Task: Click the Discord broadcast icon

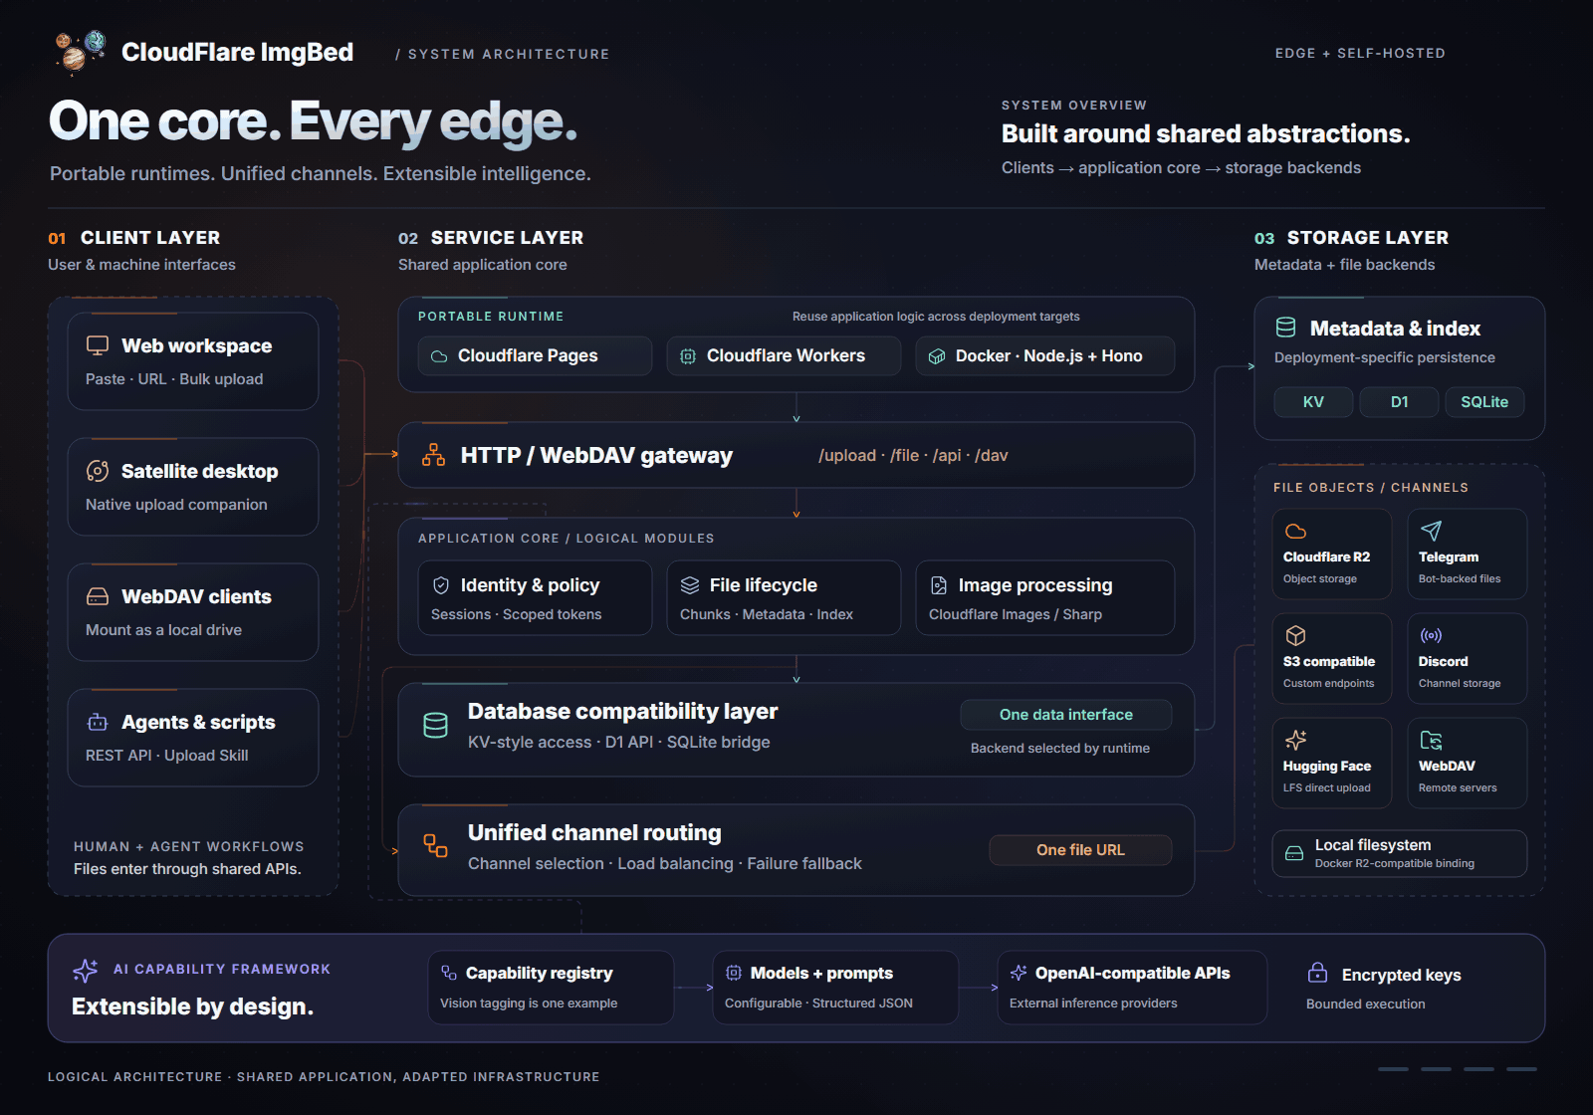Action: (x=1431, y=635)
